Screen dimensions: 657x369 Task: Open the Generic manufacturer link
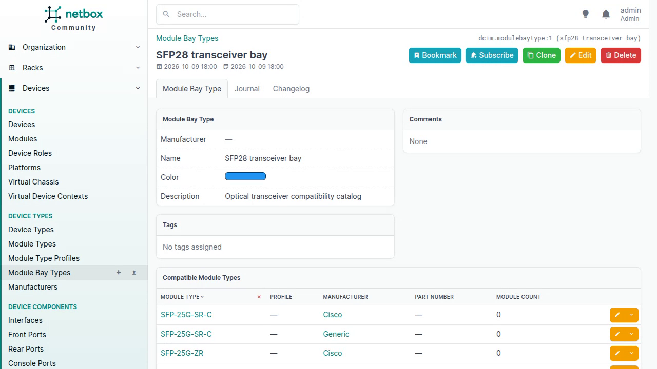[x=336, y=334]
